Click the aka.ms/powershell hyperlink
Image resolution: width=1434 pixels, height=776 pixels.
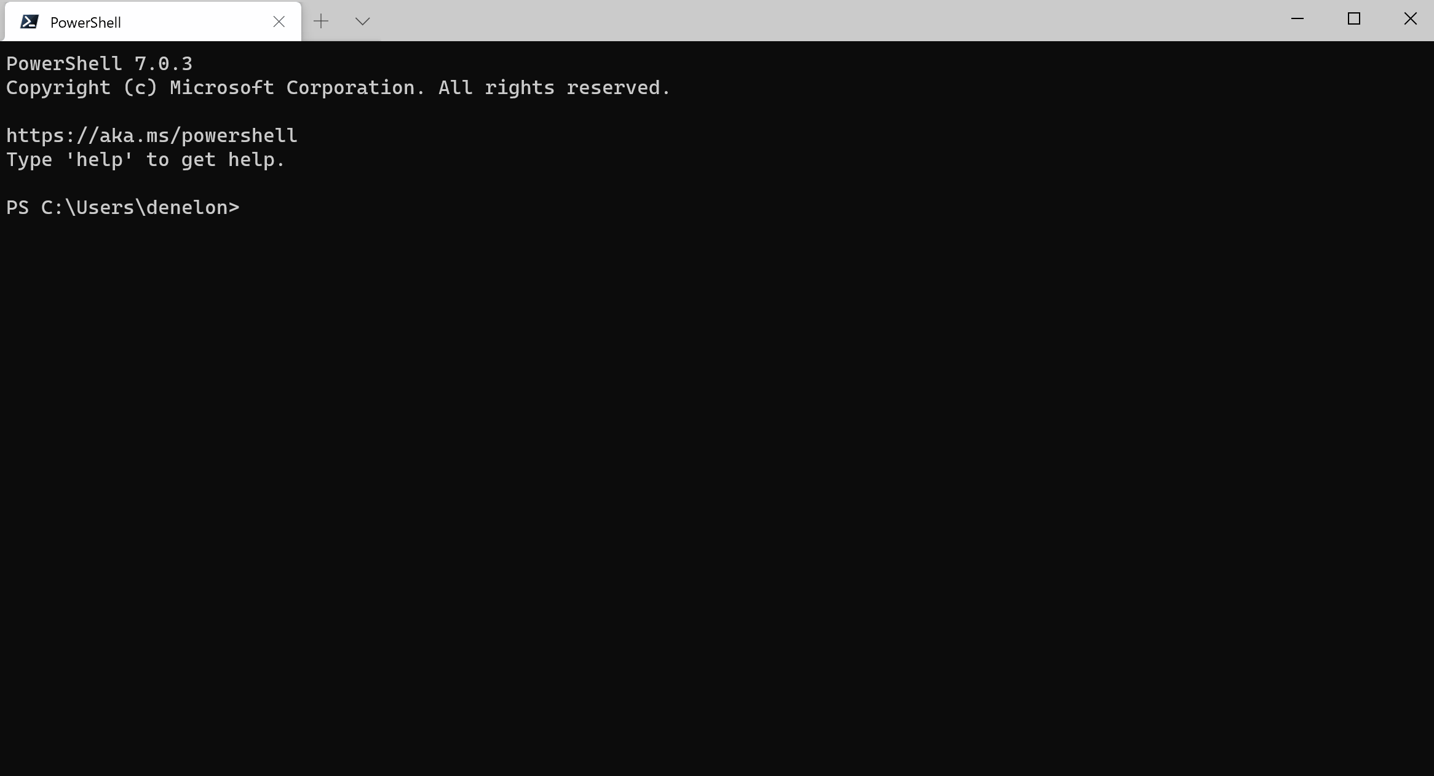pos(151,135)
